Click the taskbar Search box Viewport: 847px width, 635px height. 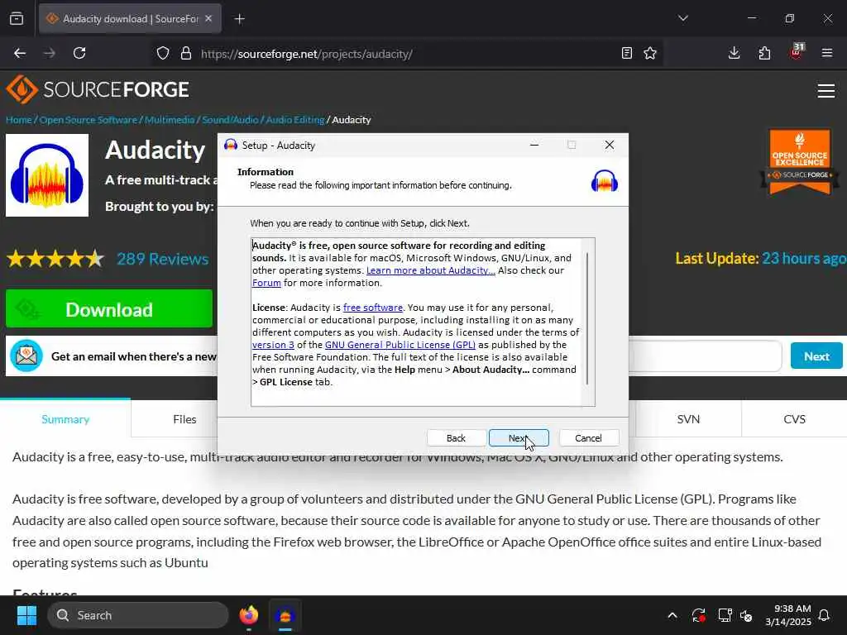click(138, 615)
